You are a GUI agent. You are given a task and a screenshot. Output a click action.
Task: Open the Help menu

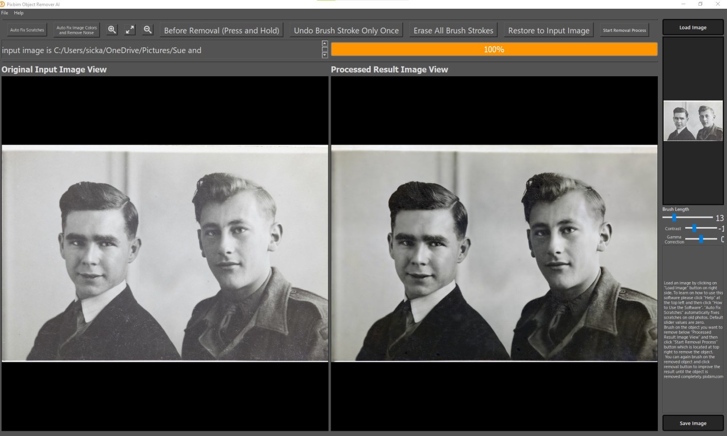19,13
